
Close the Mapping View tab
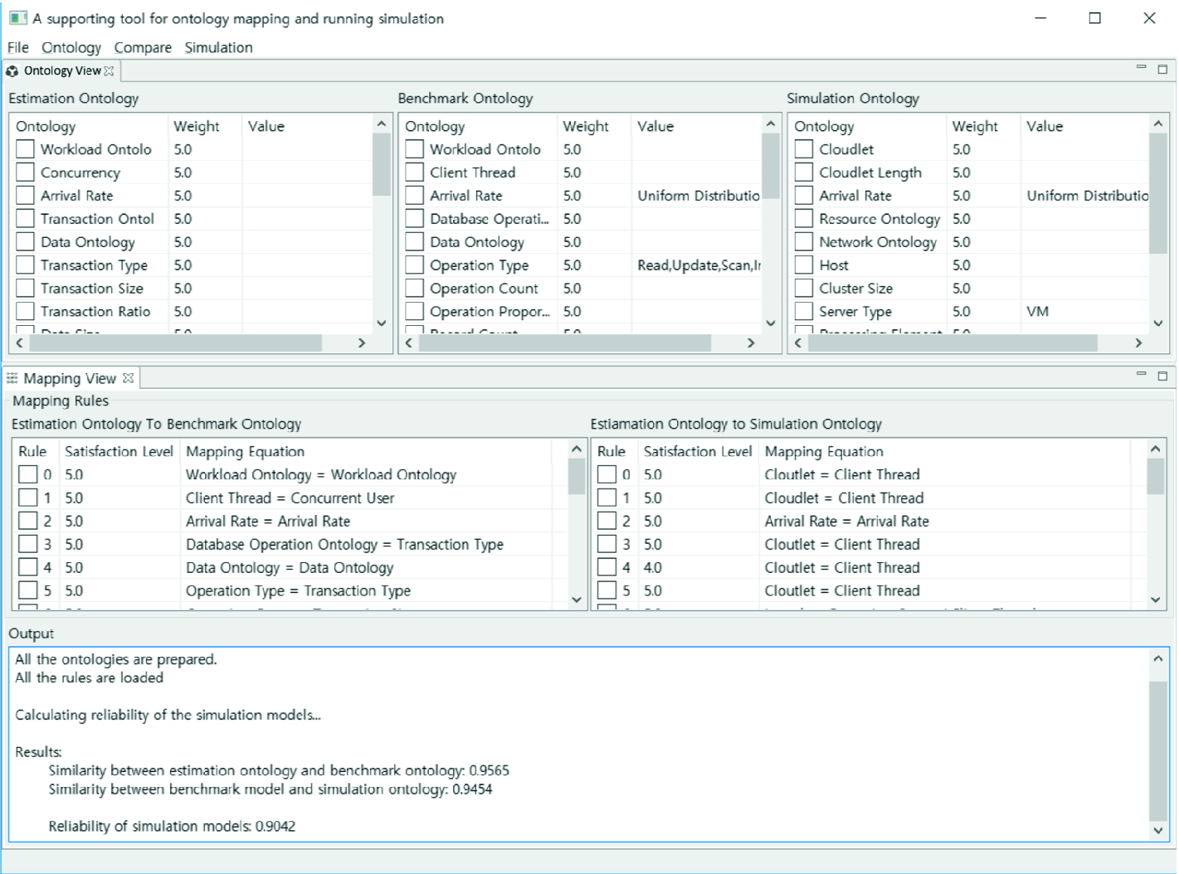point(128,378)
